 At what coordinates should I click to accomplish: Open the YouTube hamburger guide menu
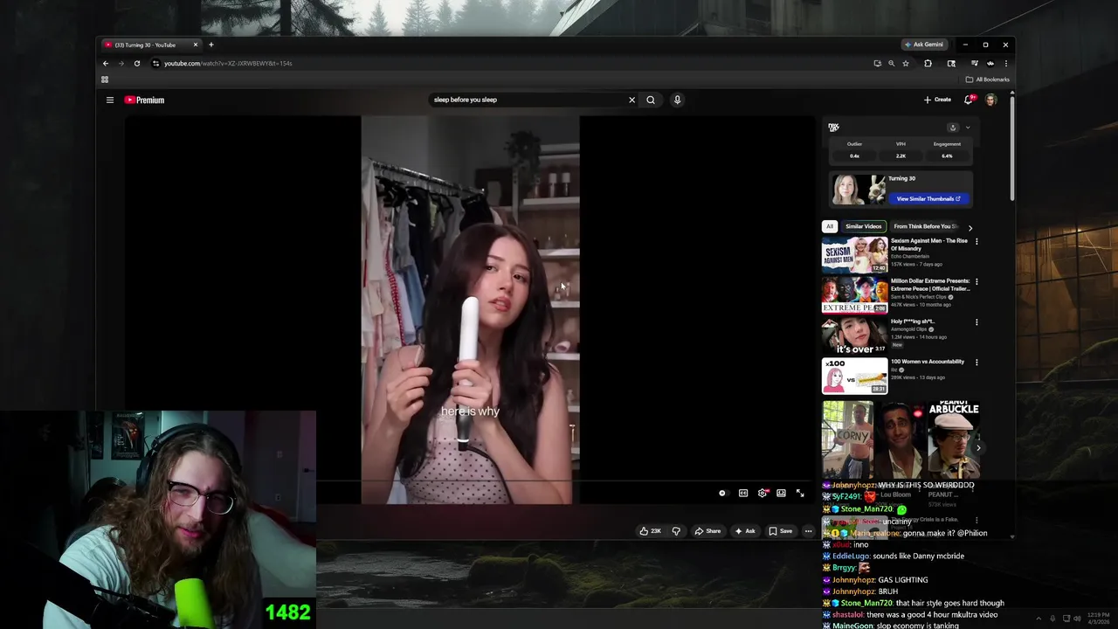(110, 100)
